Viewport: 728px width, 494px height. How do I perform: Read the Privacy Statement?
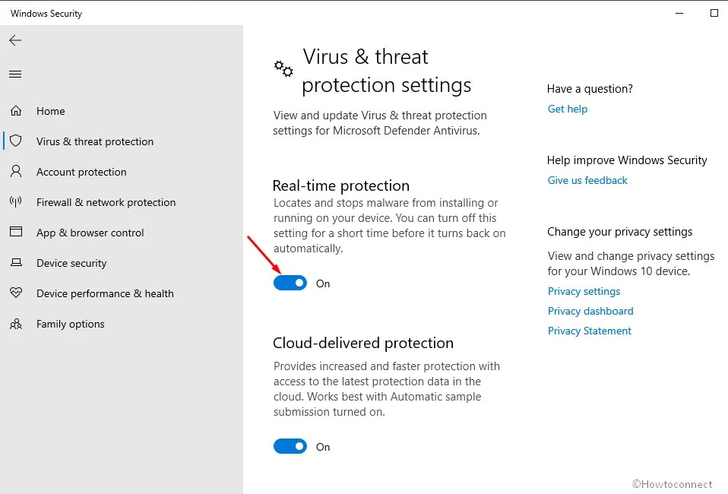tap(589, 331)
